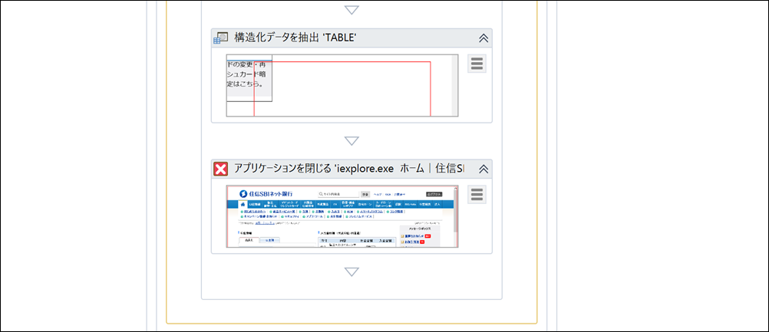This screenshot has width=769, height=332.
Task: Open options menu of the close application activity
Action: pos(477,195)
